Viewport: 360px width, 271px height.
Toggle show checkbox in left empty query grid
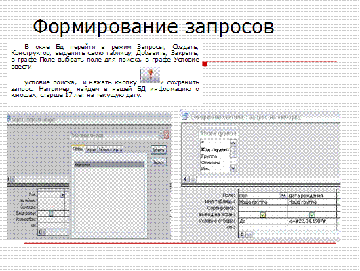click(52, 213)
